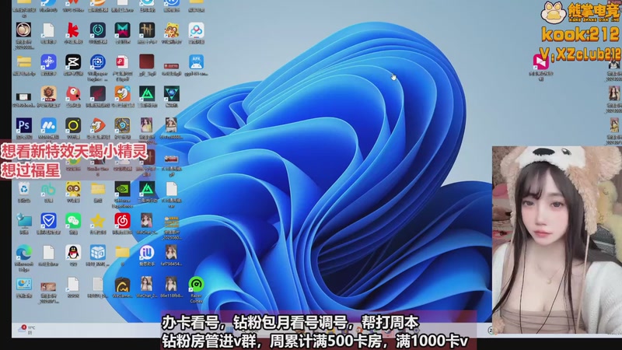Launch the WeGame desktop shortcut
622x350 pixels.
click(122, 285)
